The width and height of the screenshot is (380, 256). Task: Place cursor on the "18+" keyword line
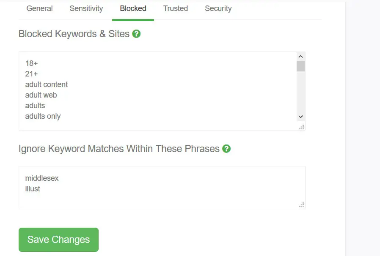pyautogui.click(x=32, y=63)
